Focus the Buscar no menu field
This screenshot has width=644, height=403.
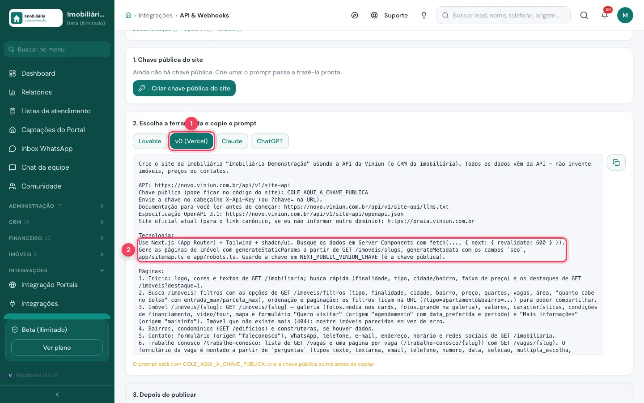[57, 49]
